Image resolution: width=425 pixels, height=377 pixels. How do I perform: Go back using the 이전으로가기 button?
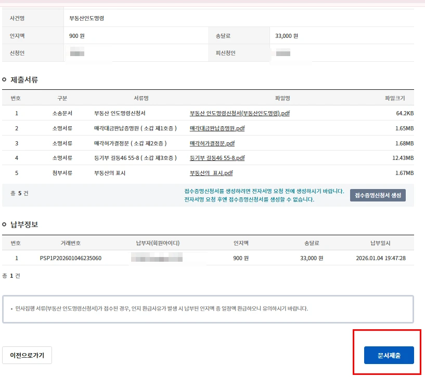(x=27, y=355)
